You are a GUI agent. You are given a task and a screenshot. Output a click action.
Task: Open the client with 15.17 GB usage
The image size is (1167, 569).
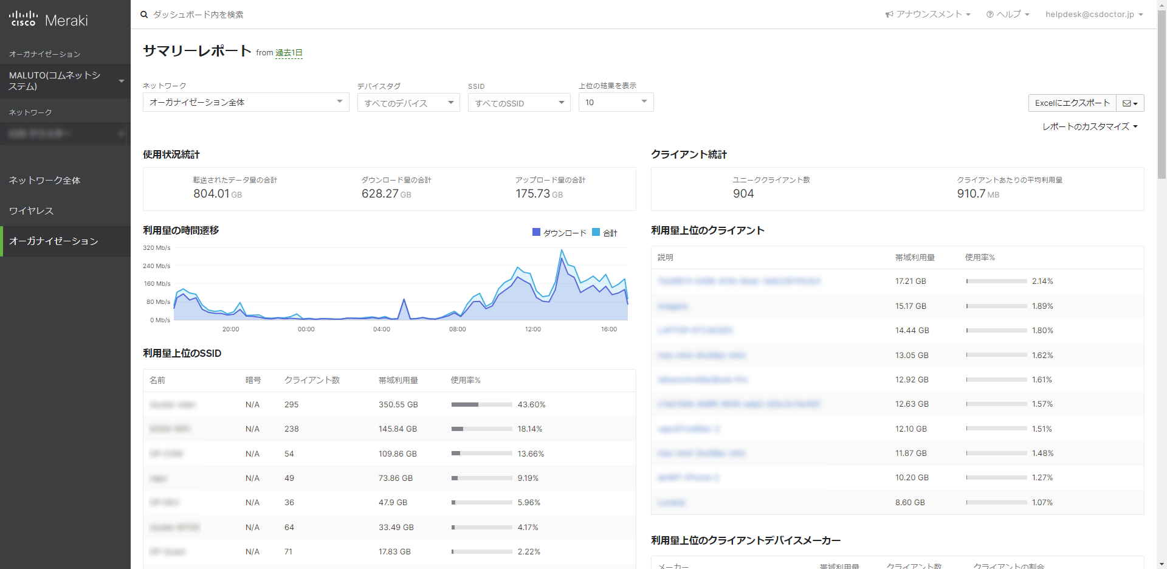click(x=673, y=306)
